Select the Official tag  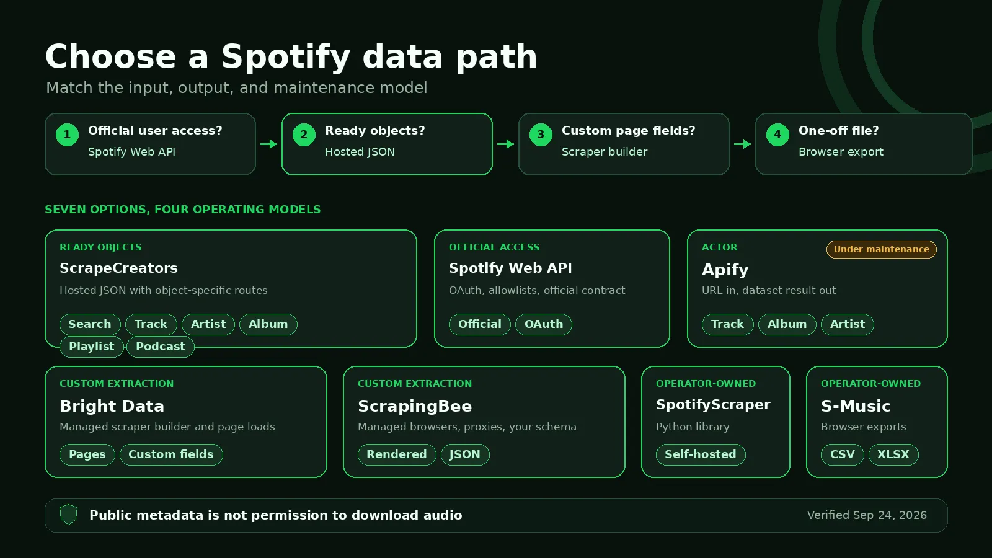[x=480, y=324]
